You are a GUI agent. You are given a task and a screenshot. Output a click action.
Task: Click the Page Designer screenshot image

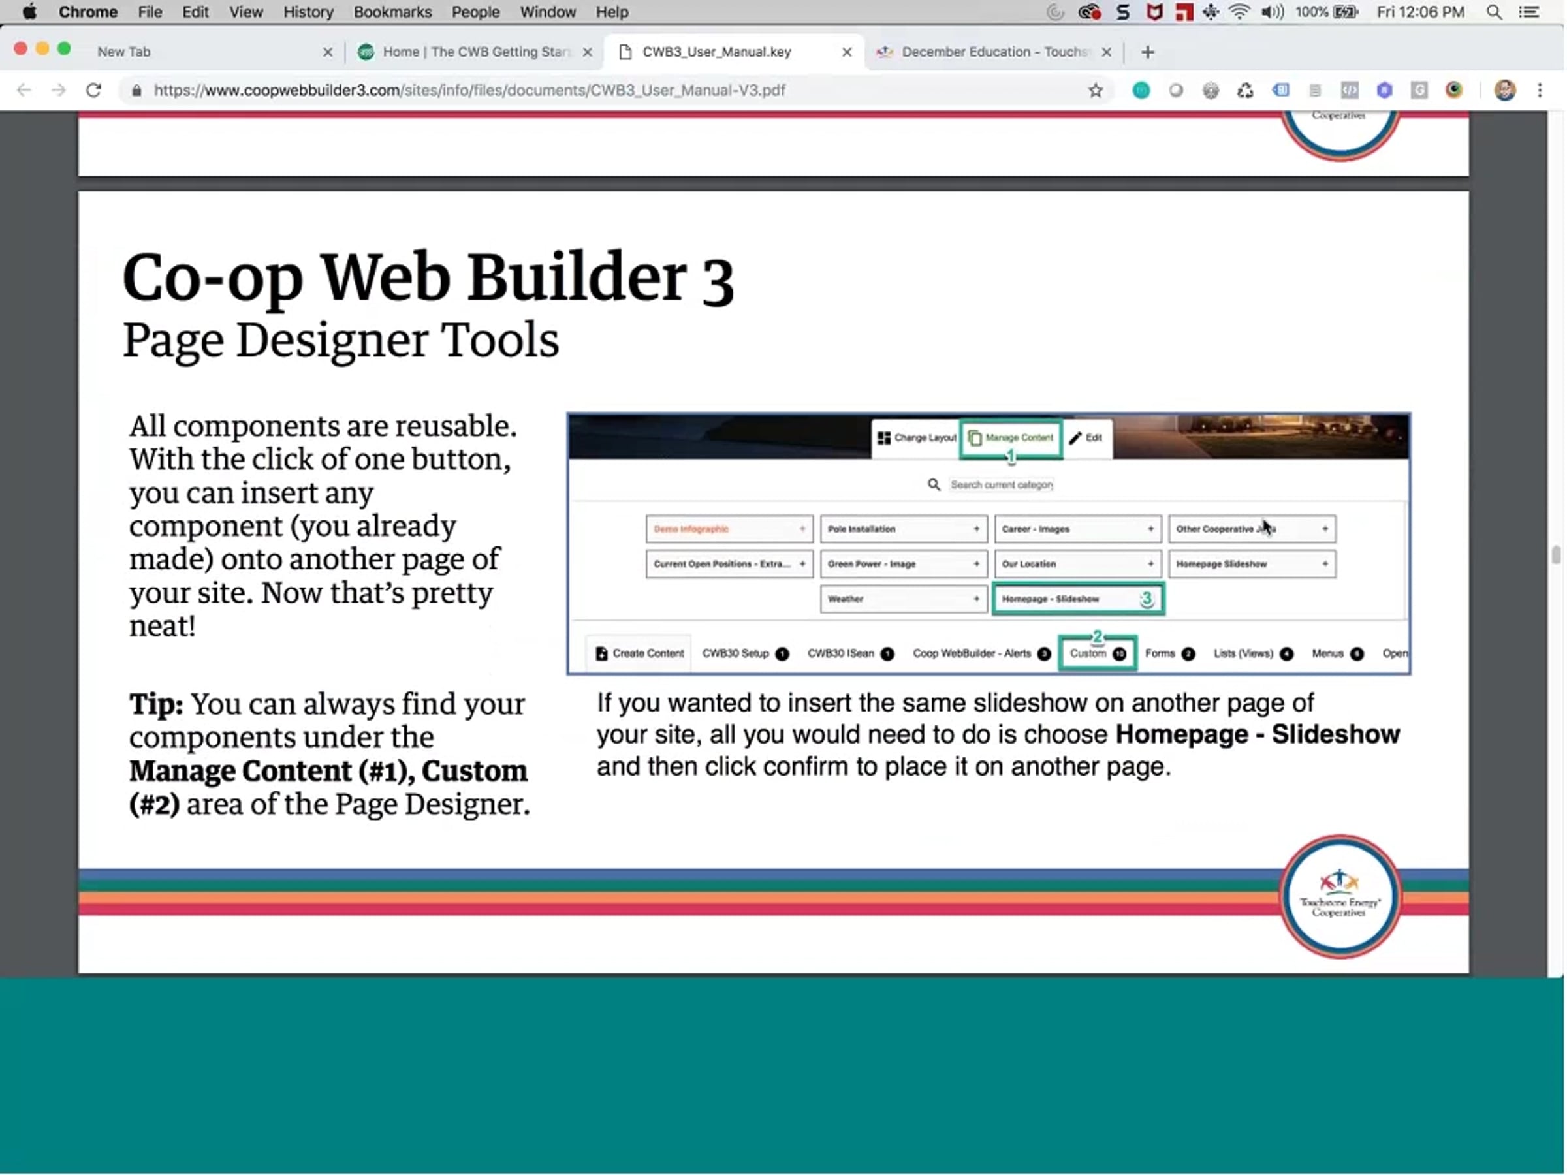pyautogui.click(x=989, y=543)
